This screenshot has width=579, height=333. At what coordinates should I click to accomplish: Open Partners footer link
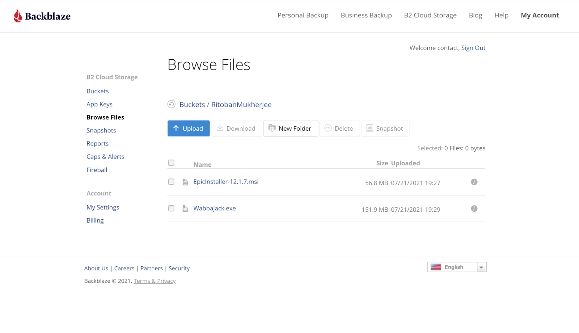click(x=152, y=268)
